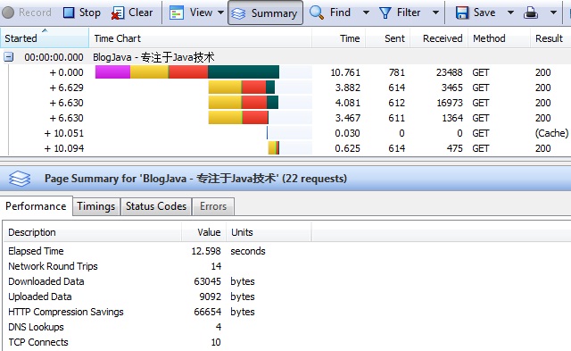Open the Find dropdown arrow

click(x=366, y=13)
